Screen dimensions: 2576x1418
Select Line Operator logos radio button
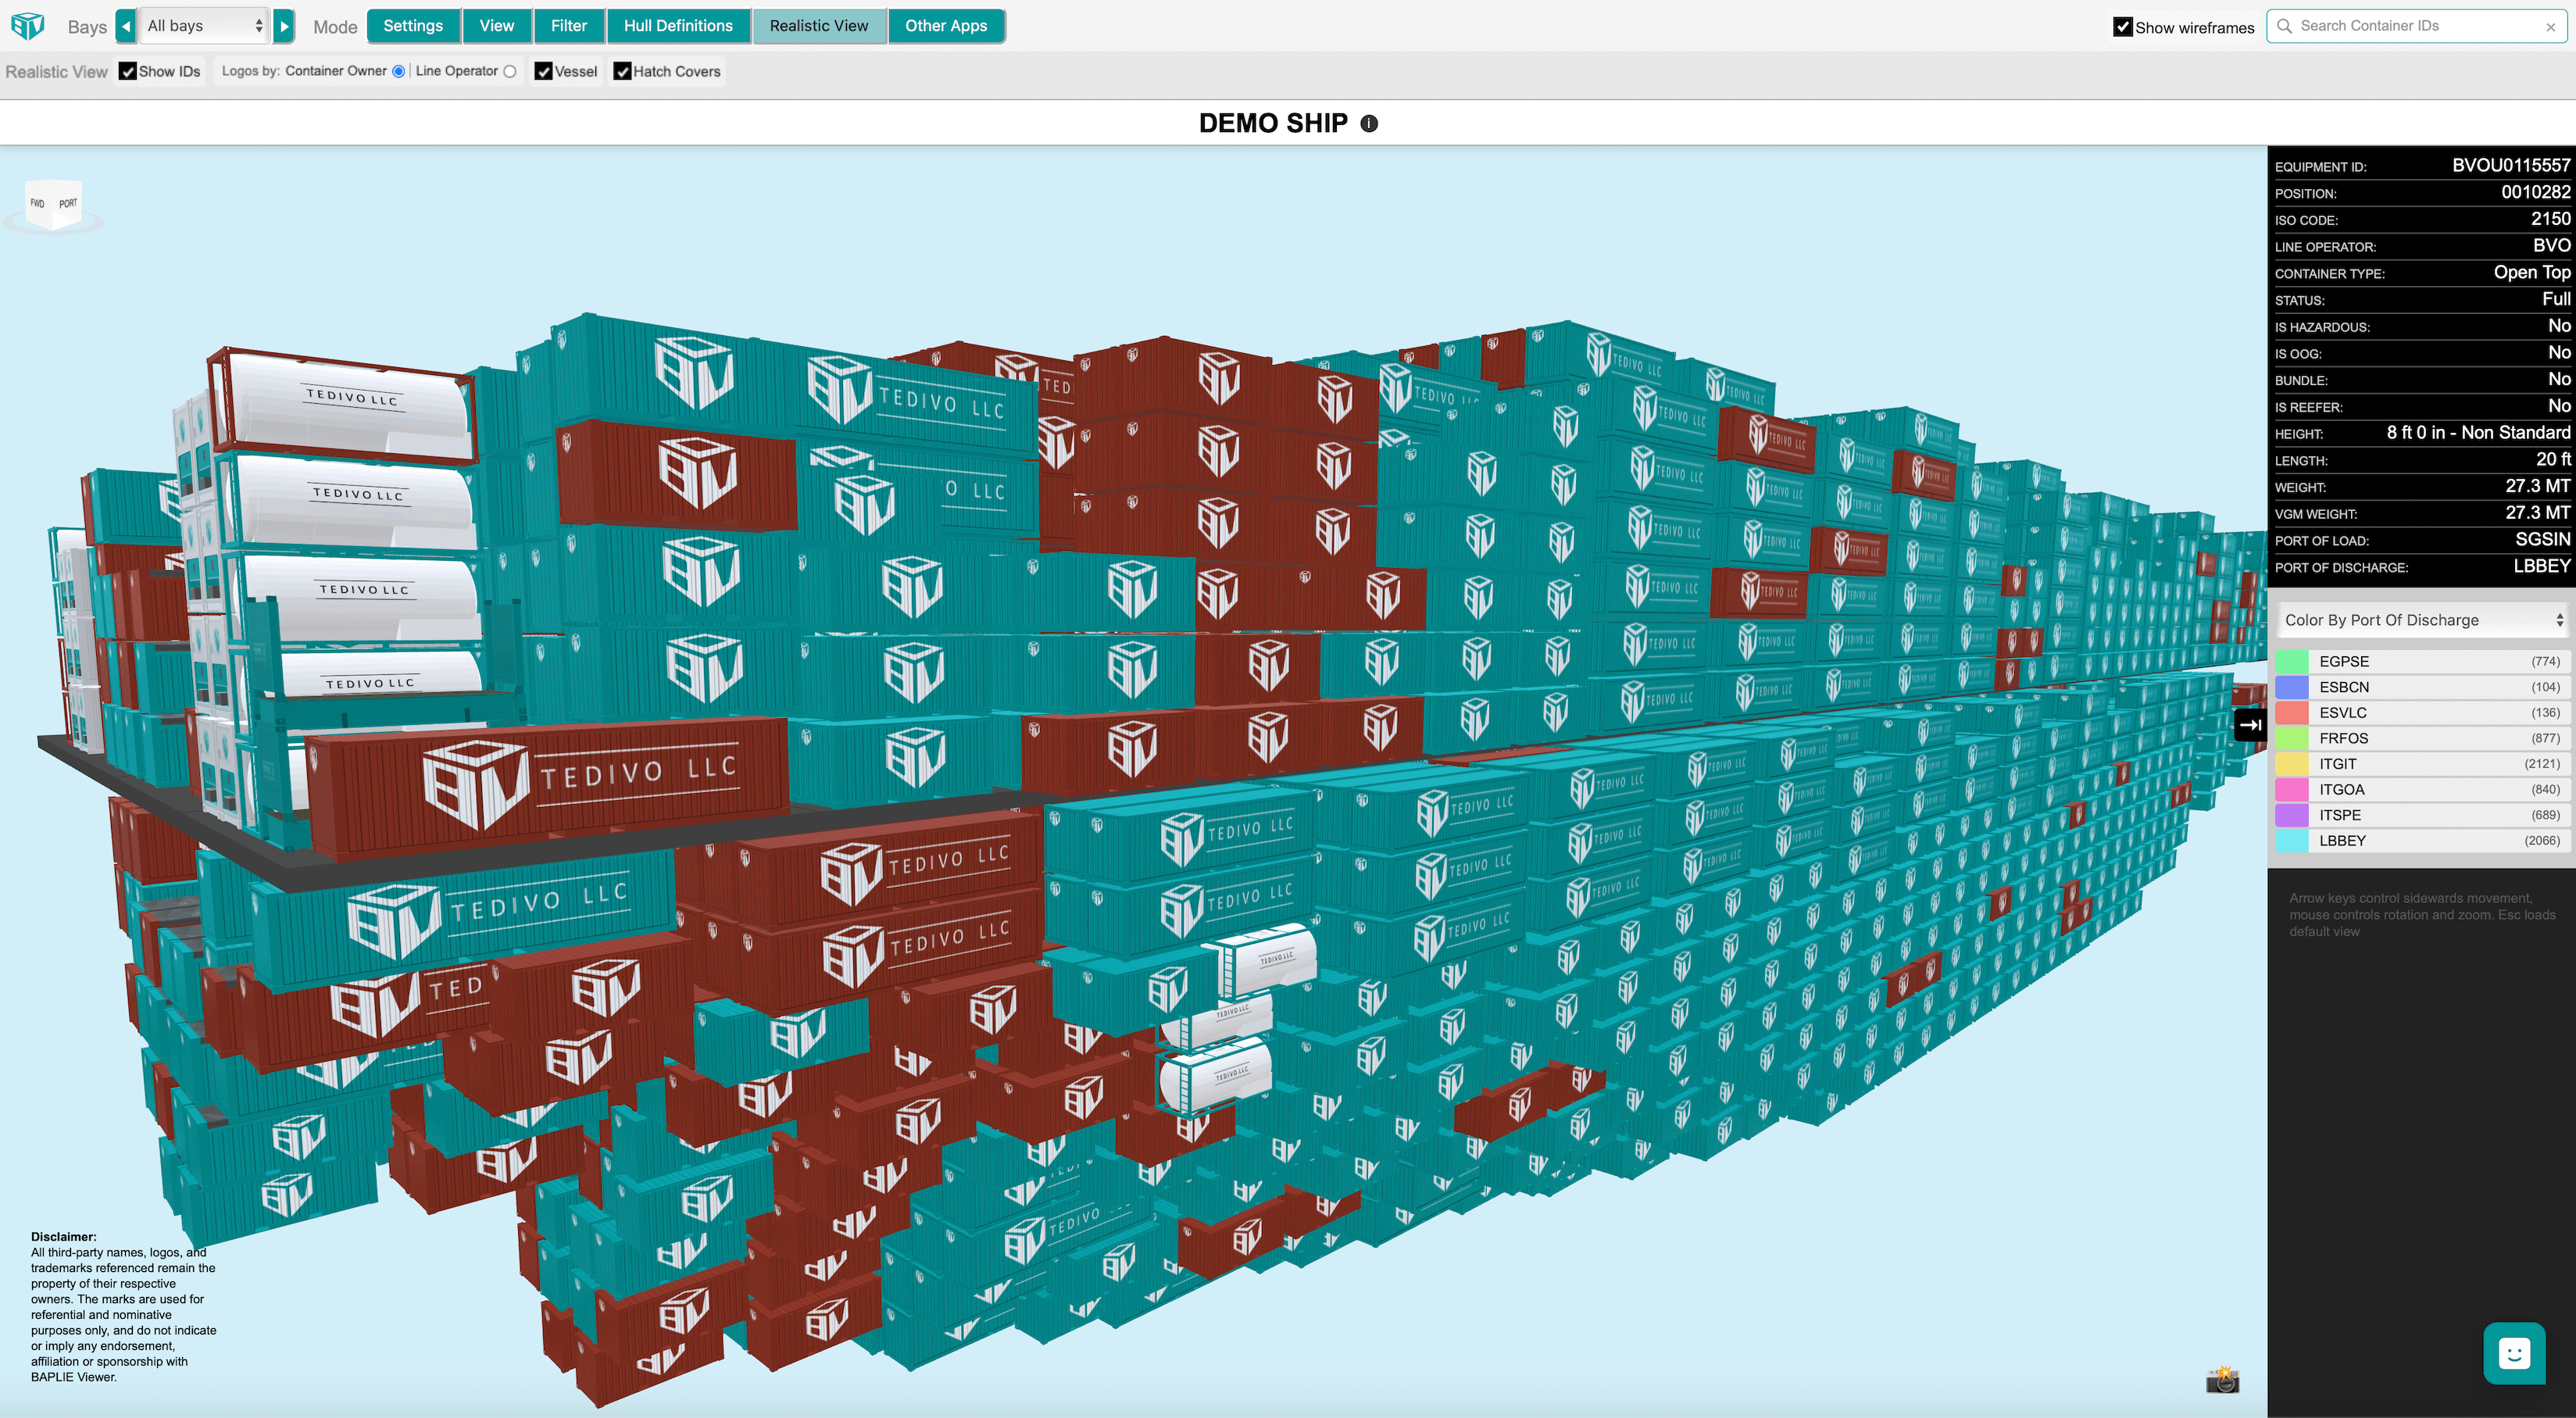click(x=510, y=71)
